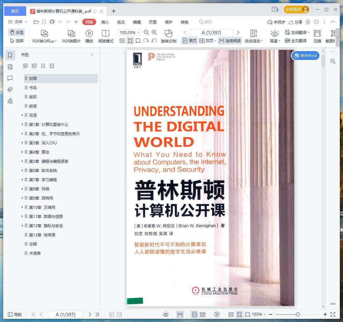The image size is (343, 322).
Task: Open auto scroll options
Action: pos(254,36)
